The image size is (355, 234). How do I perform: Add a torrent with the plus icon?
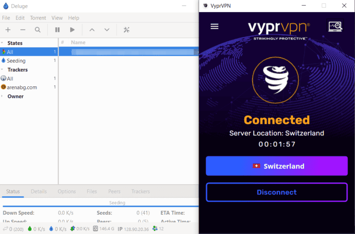tap(8, 30)
